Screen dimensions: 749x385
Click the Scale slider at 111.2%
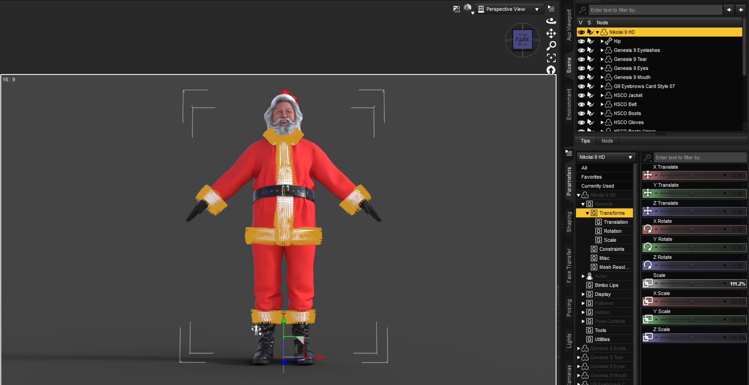coord(691,283)
